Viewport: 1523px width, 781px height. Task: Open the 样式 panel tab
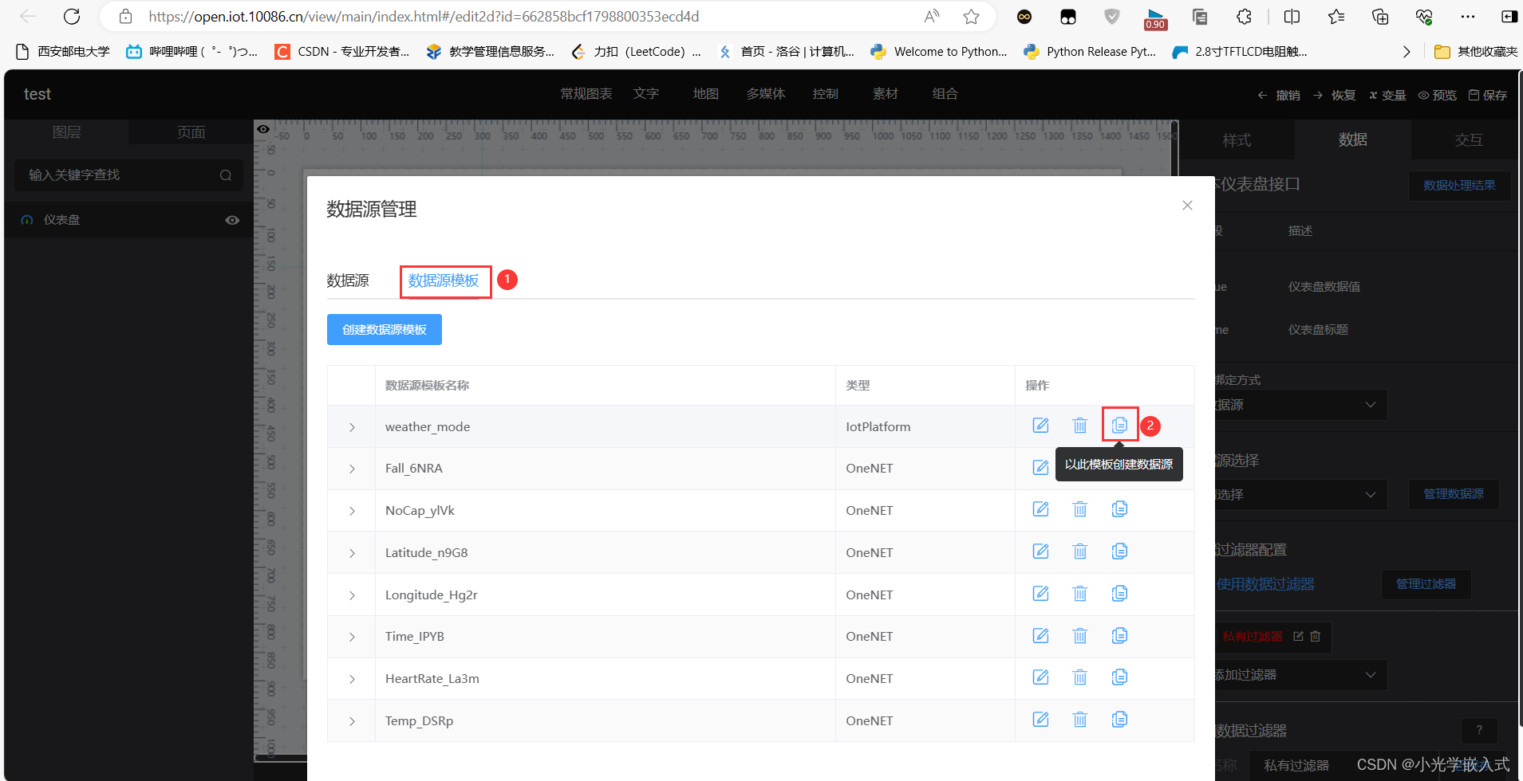1237,140
